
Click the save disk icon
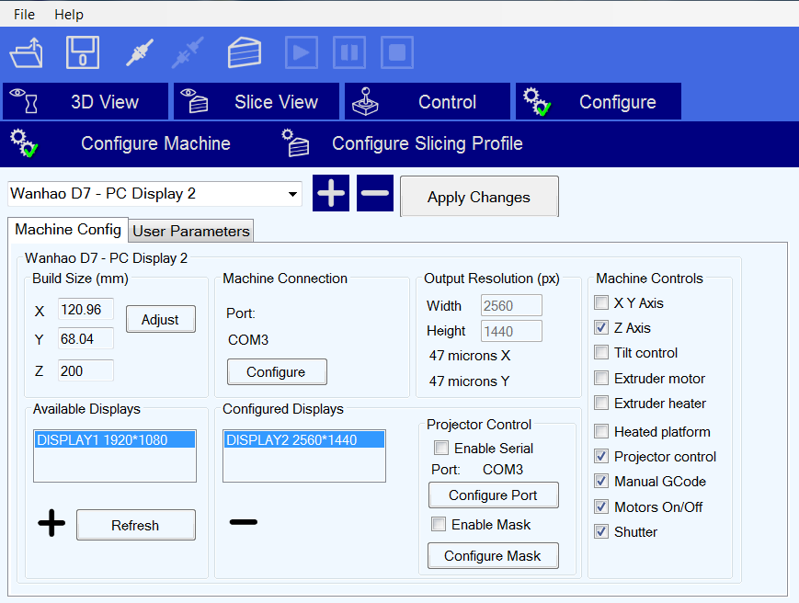(x=83, y=52)
